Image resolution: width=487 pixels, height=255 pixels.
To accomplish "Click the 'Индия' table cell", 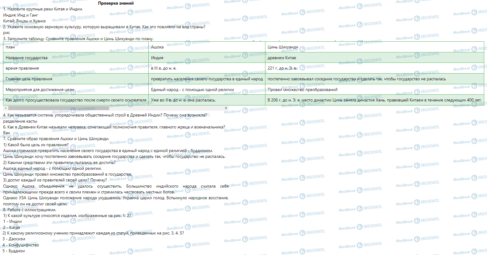I will (157, 58).
